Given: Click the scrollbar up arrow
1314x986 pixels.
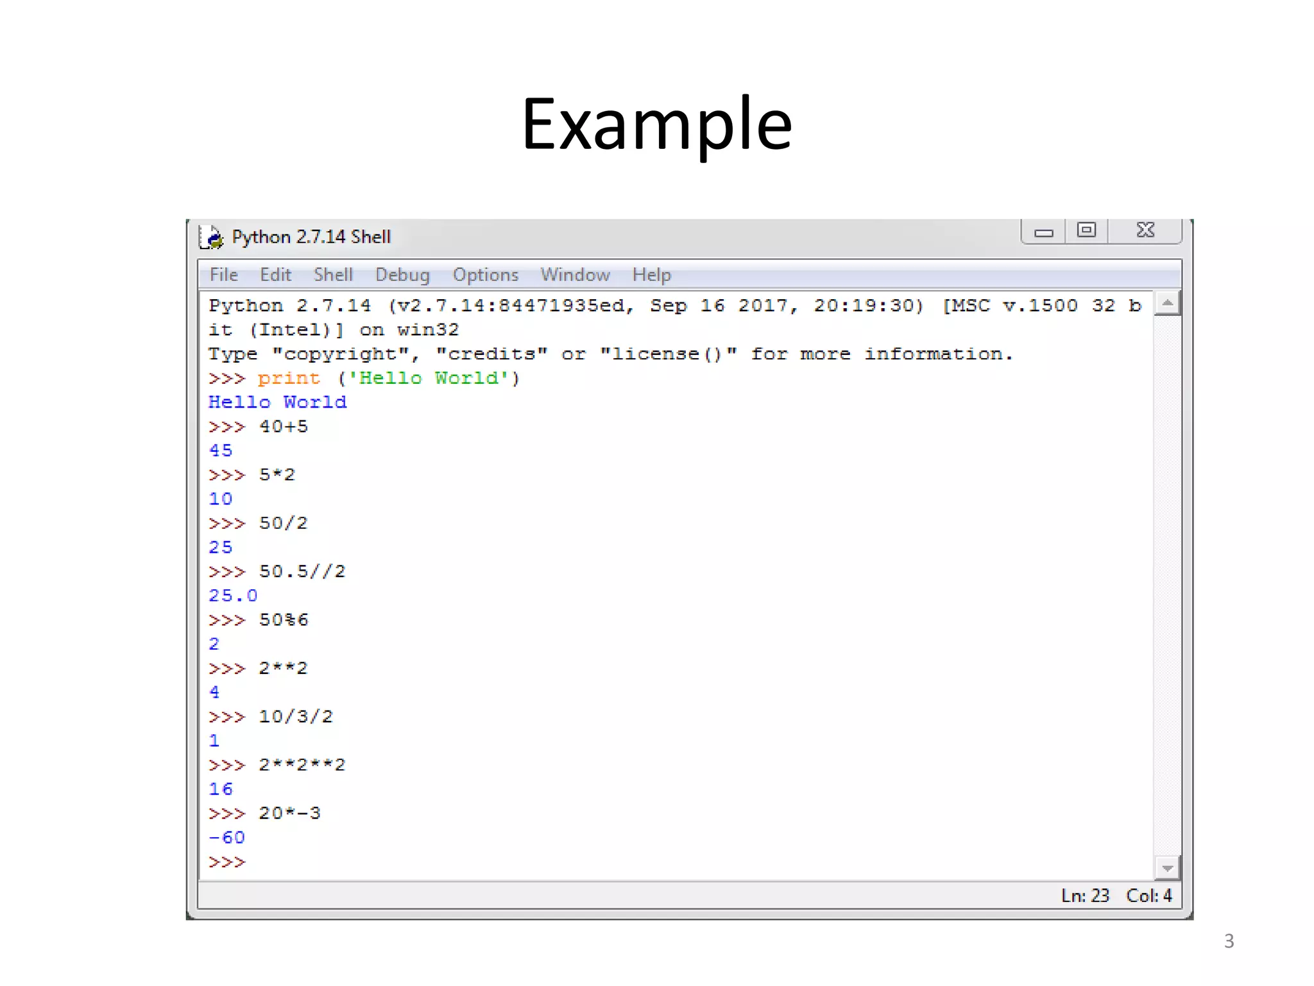Looking at the screenshot, I should click(x=1168, y=303).
